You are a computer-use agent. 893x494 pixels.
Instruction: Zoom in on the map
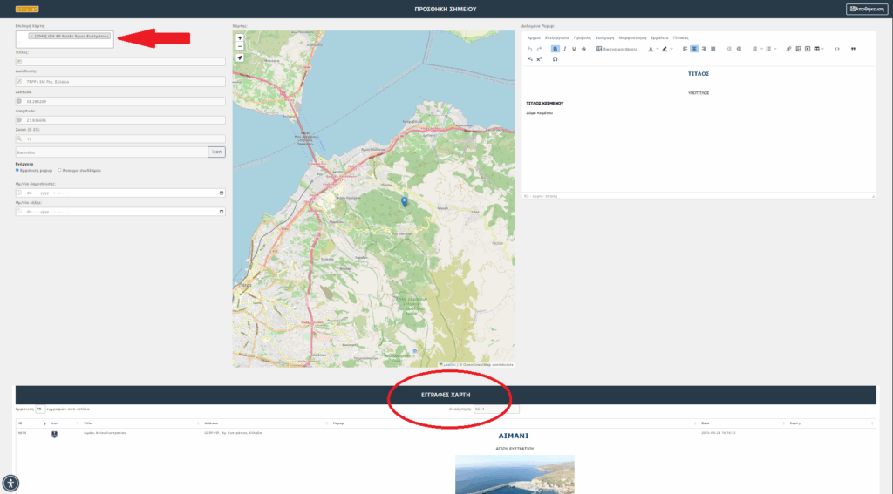(x=240, y=38)
